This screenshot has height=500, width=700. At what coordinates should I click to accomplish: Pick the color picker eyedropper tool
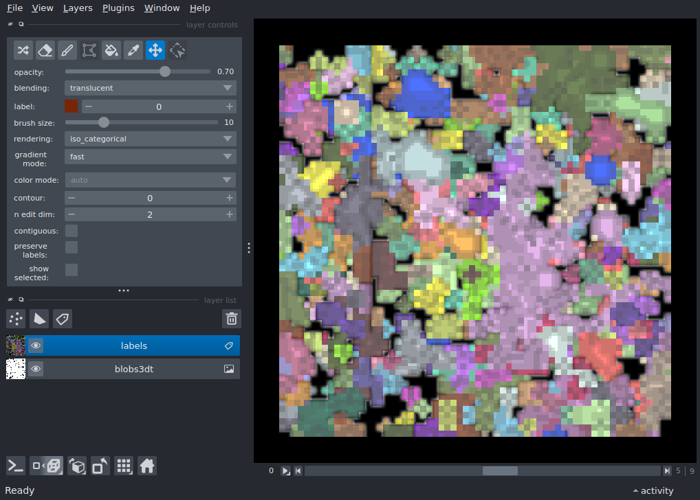pyautogui.click(x=133, y=50)
